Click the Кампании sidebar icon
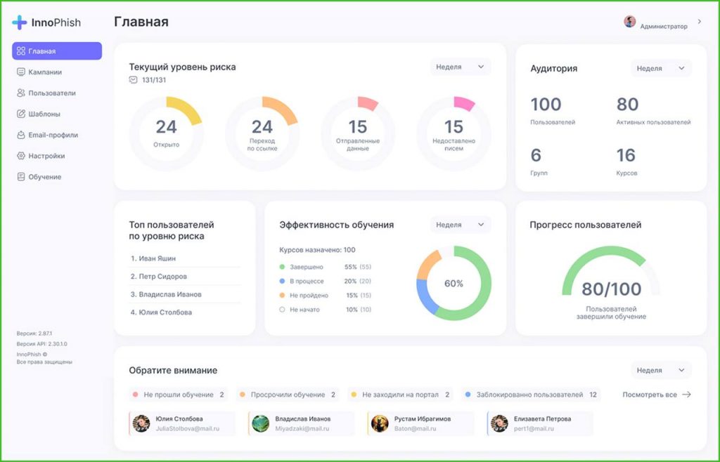This screenshot has width=720, height=462. (21, 72)
